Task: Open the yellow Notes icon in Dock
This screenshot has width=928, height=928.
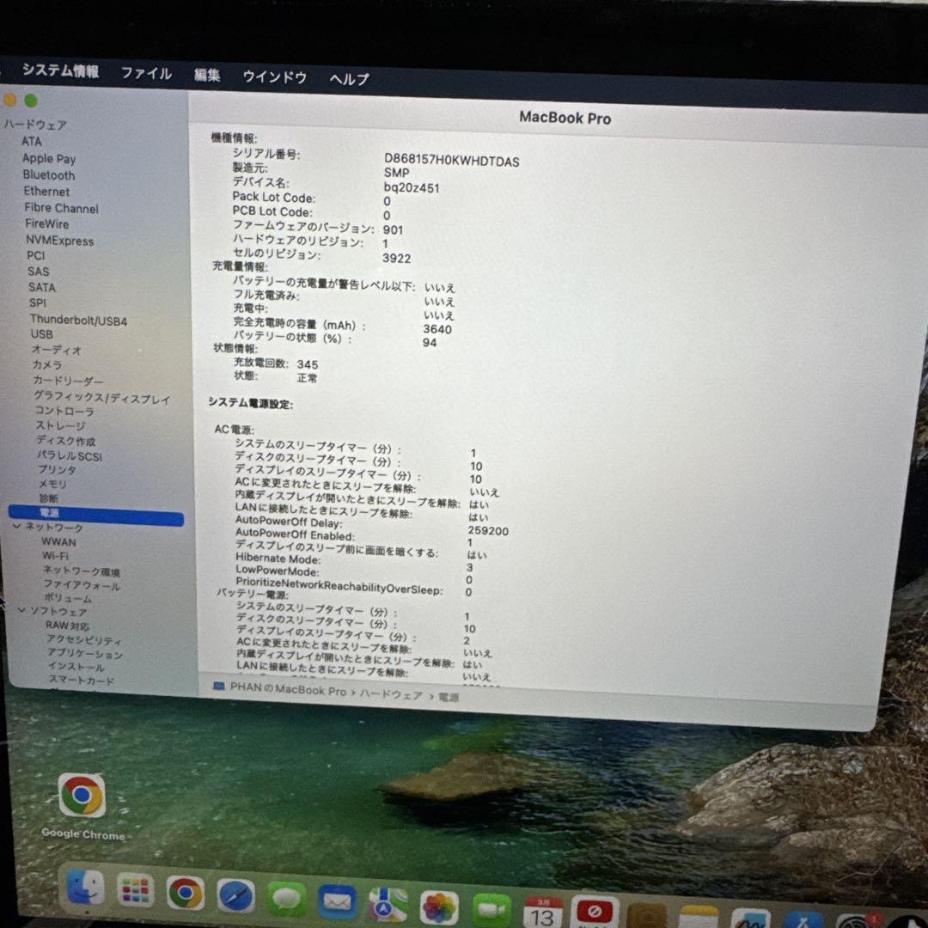Action: point(699,917)
